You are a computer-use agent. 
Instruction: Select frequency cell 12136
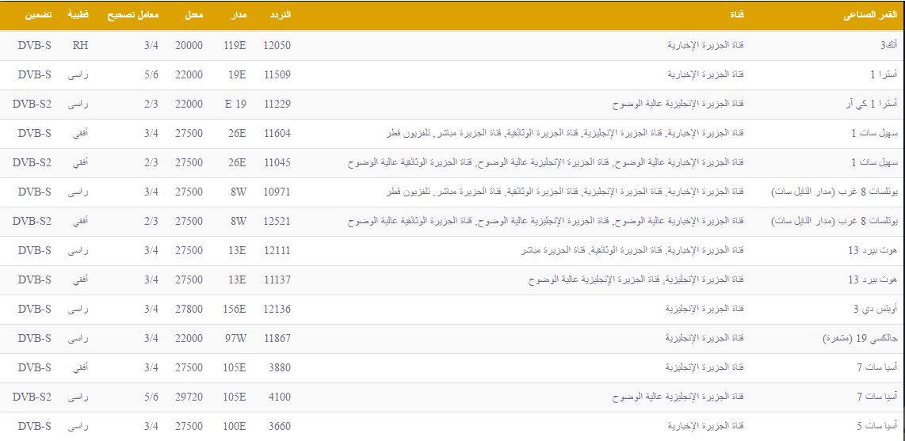coord(277,310)
